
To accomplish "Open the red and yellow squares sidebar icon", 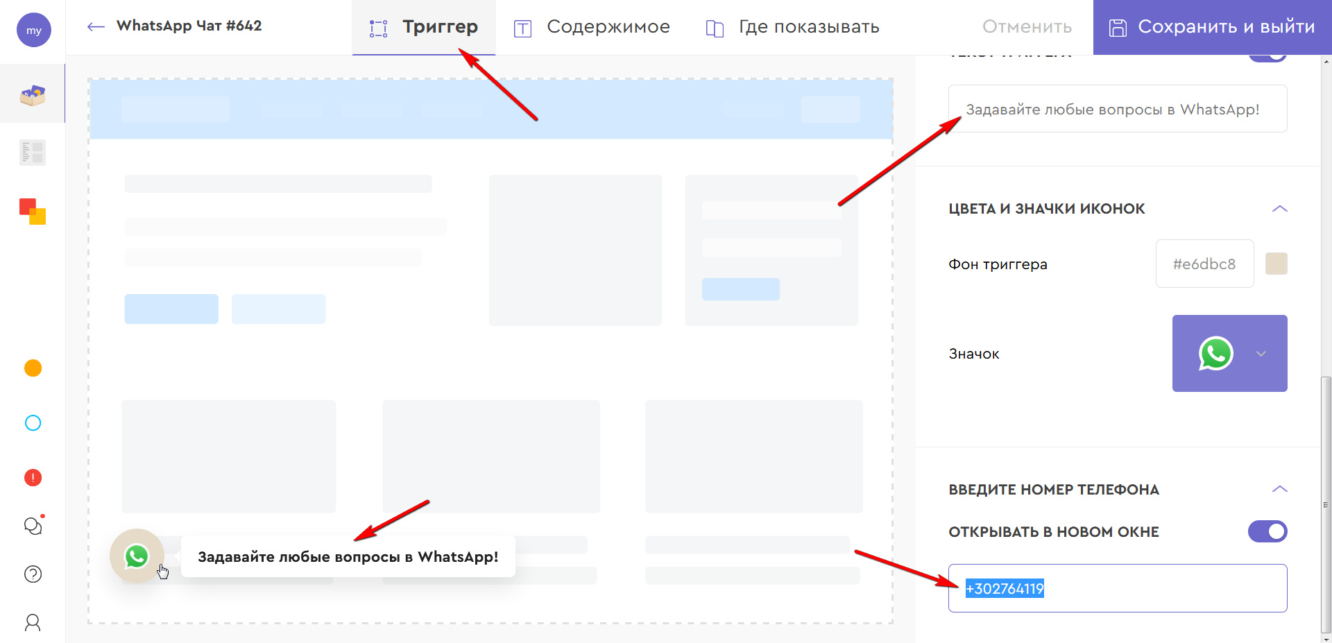I will [x=33, y=212].
